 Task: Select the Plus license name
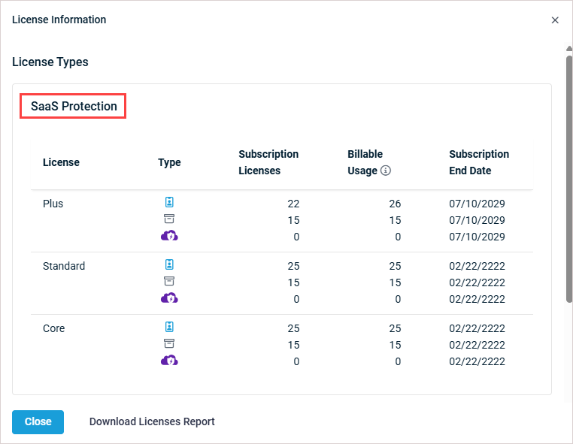coord(53,204)
